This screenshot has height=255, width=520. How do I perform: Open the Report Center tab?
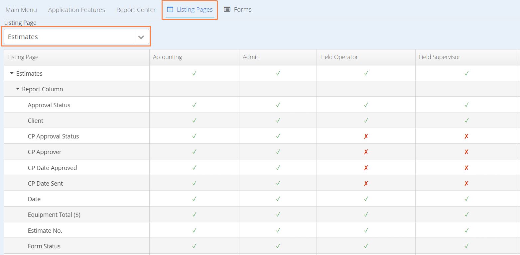click(136, 10)
